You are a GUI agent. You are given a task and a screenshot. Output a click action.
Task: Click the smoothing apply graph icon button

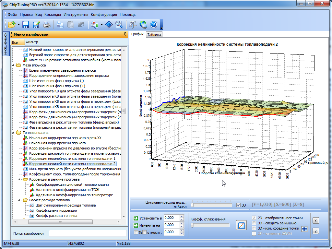click(x=241, y=225)
